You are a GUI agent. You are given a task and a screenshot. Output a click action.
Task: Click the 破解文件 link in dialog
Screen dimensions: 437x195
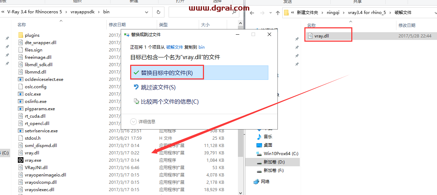[174, 47]
